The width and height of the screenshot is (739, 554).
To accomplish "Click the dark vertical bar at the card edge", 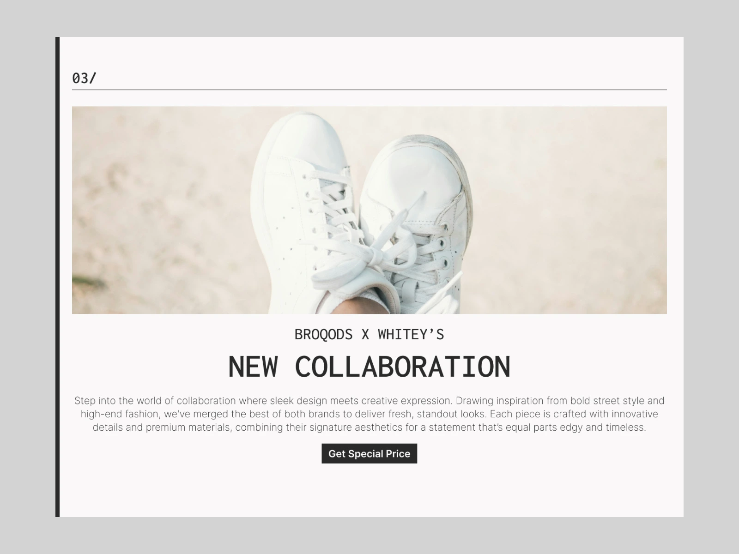I will (x=57, y=277).
